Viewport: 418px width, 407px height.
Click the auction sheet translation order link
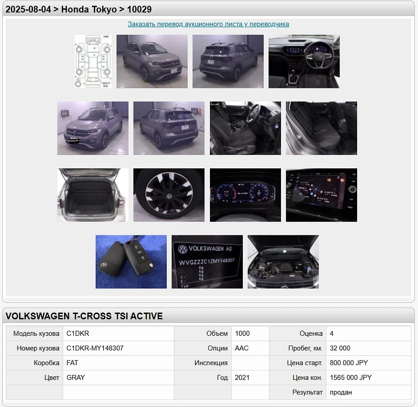click(x=209, y=24)
